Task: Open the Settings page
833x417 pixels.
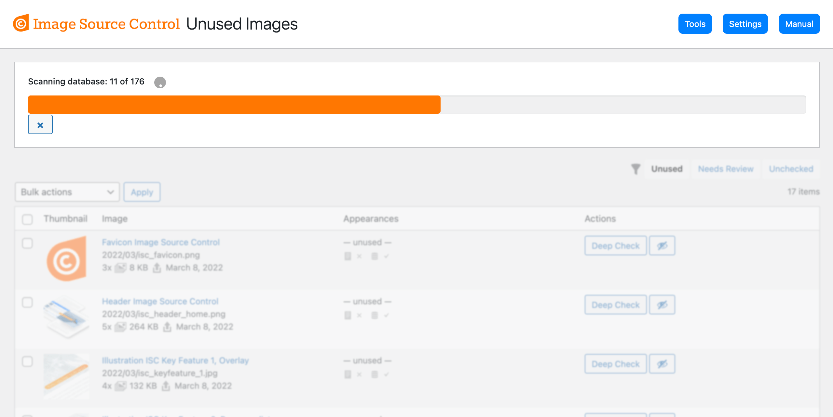Action: [745, 24]
